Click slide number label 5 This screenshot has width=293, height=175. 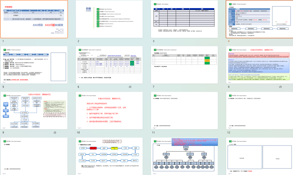pyautogui.click(x=3, y=87)
